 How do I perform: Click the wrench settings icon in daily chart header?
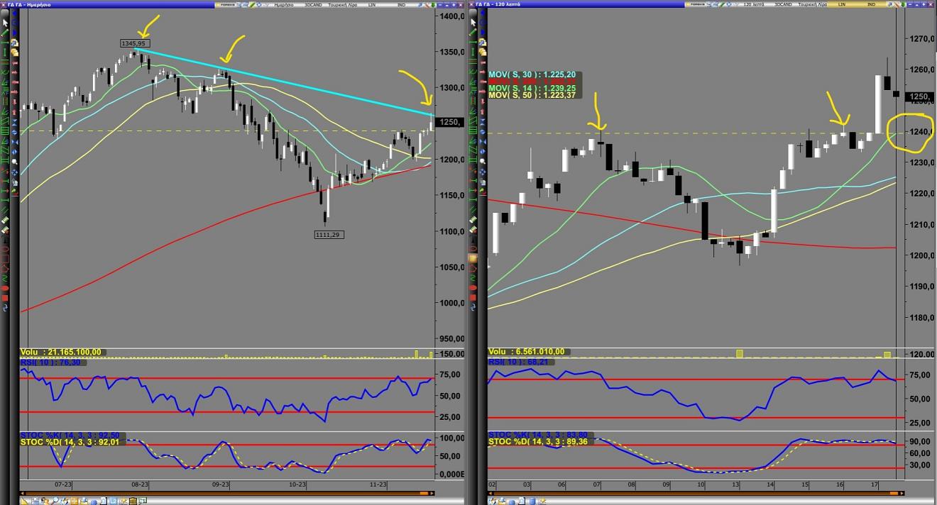(x=428, y=4)
